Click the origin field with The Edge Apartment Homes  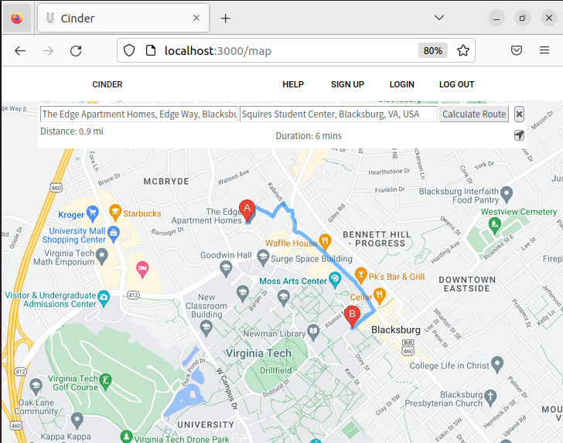pos(139,114)
